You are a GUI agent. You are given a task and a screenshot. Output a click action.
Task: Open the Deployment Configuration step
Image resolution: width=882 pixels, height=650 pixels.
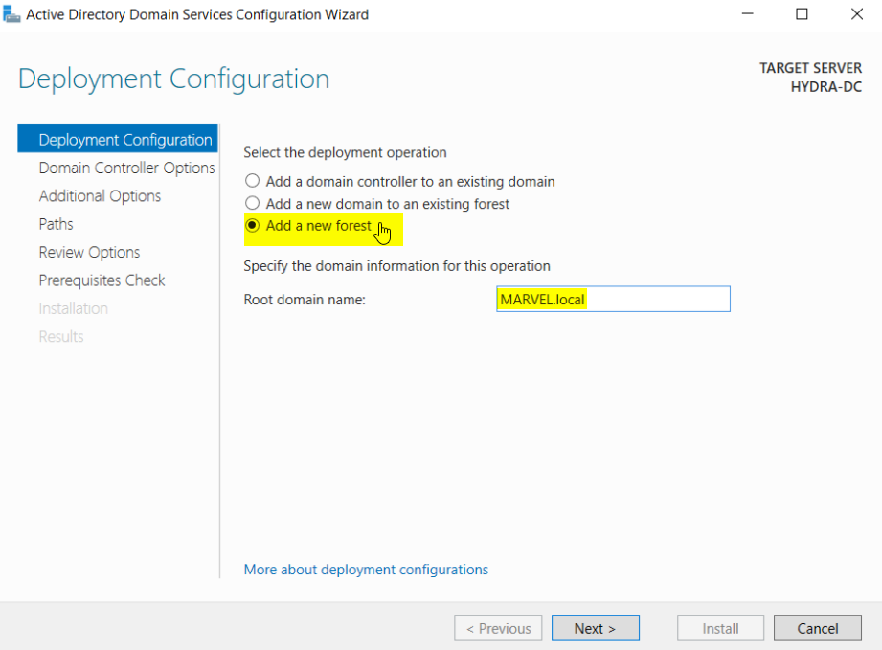[124, 140]
